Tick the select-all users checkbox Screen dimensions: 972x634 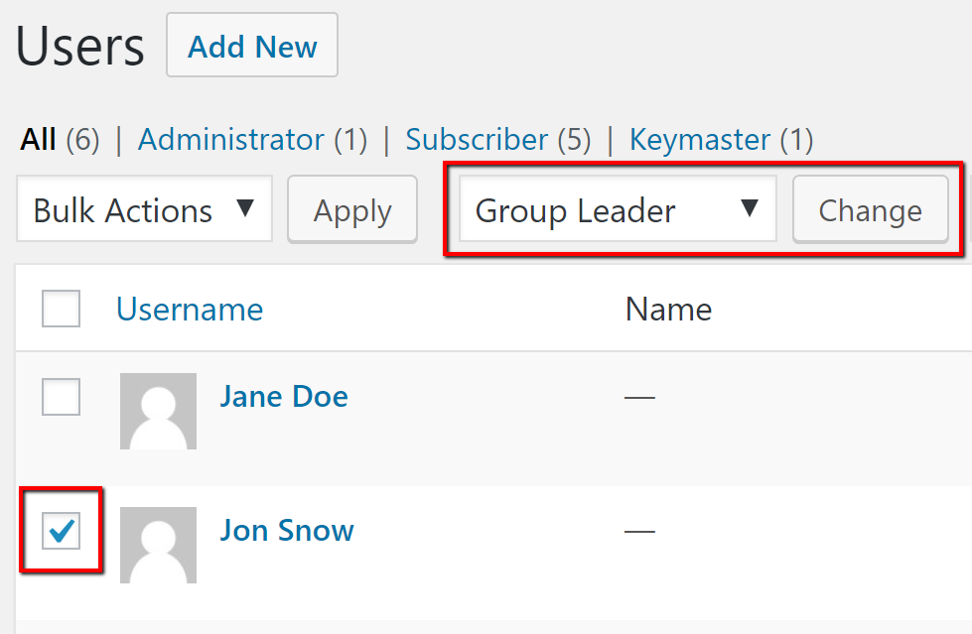(x=61, y=310)
